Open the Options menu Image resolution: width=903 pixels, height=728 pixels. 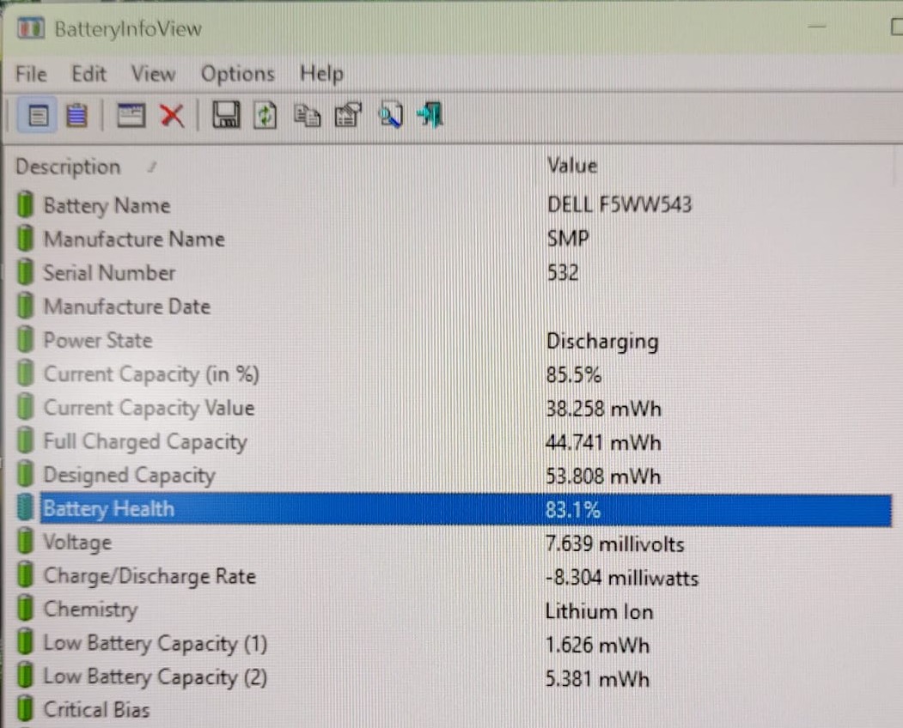pos(237,74)
